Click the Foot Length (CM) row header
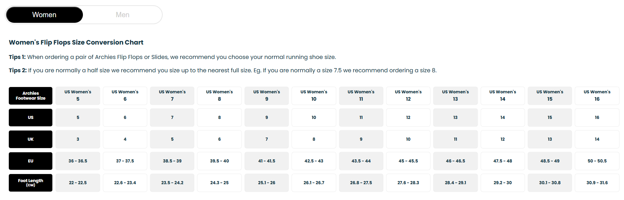The width and height of the screenshot is (624, 200). click(31, 183)
